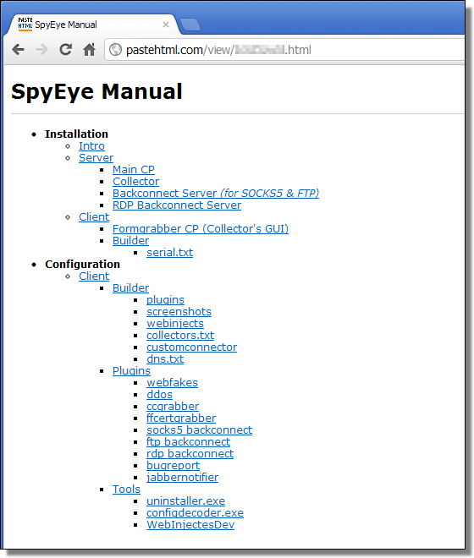Follow the webinjects link

coord(175,323)
